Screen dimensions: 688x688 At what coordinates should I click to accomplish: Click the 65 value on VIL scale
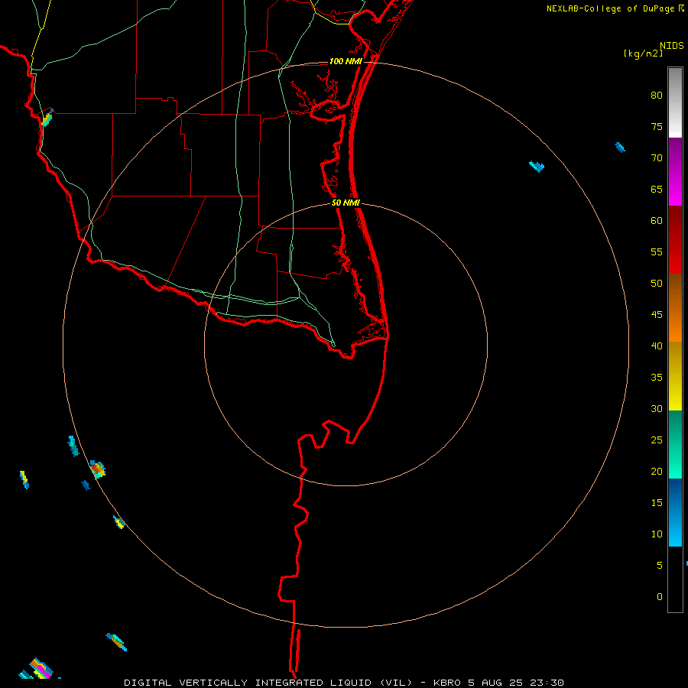[x=657, y=189]
